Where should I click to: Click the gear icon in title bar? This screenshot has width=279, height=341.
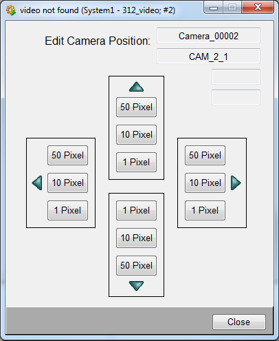coord(11,10)
